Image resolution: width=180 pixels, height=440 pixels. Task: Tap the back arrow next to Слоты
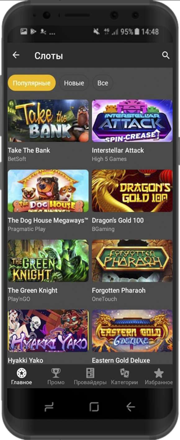[16, 55]
